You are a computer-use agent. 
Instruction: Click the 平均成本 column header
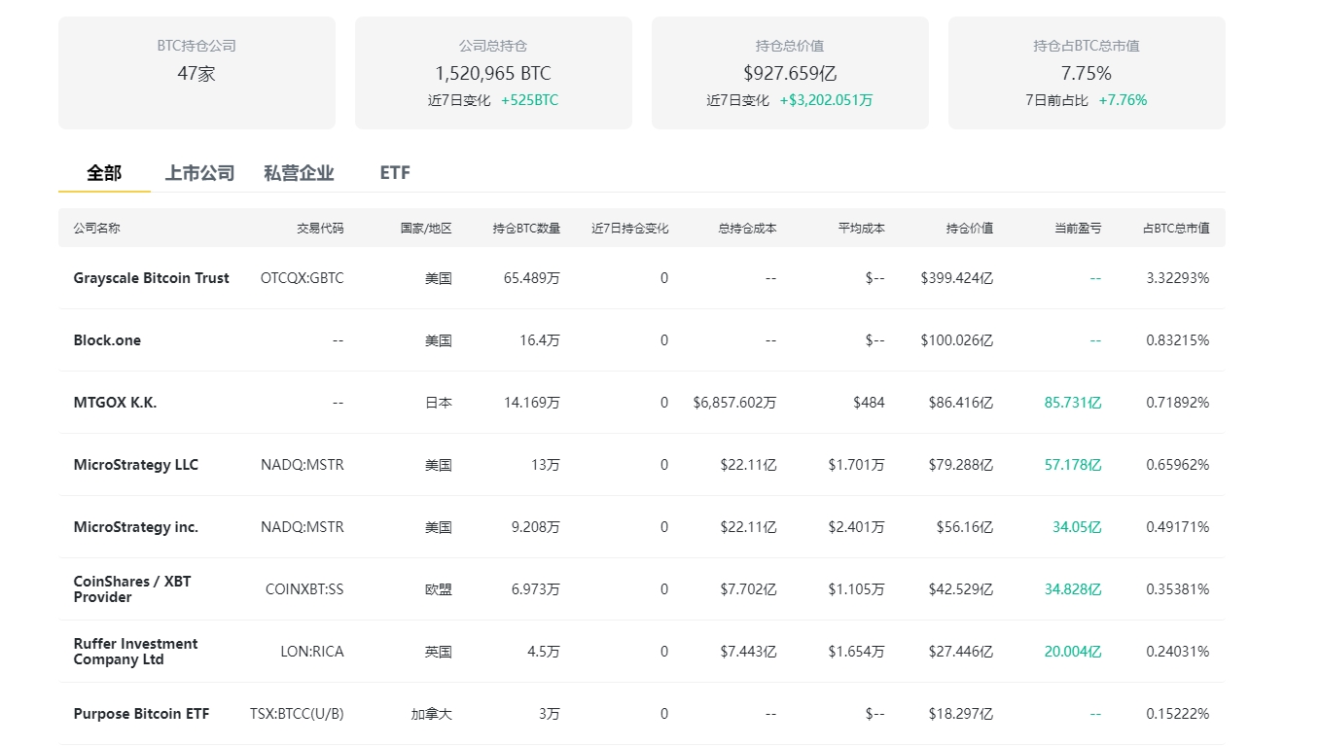click(x=862, y=229)
